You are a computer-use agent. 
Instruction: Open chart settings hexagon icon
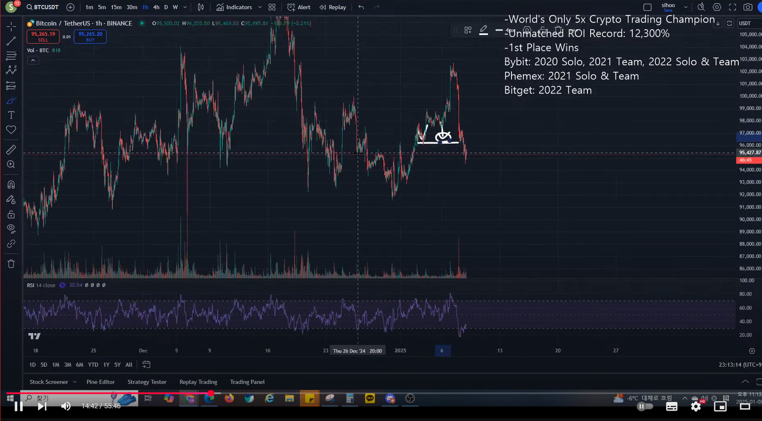(717, 7)
